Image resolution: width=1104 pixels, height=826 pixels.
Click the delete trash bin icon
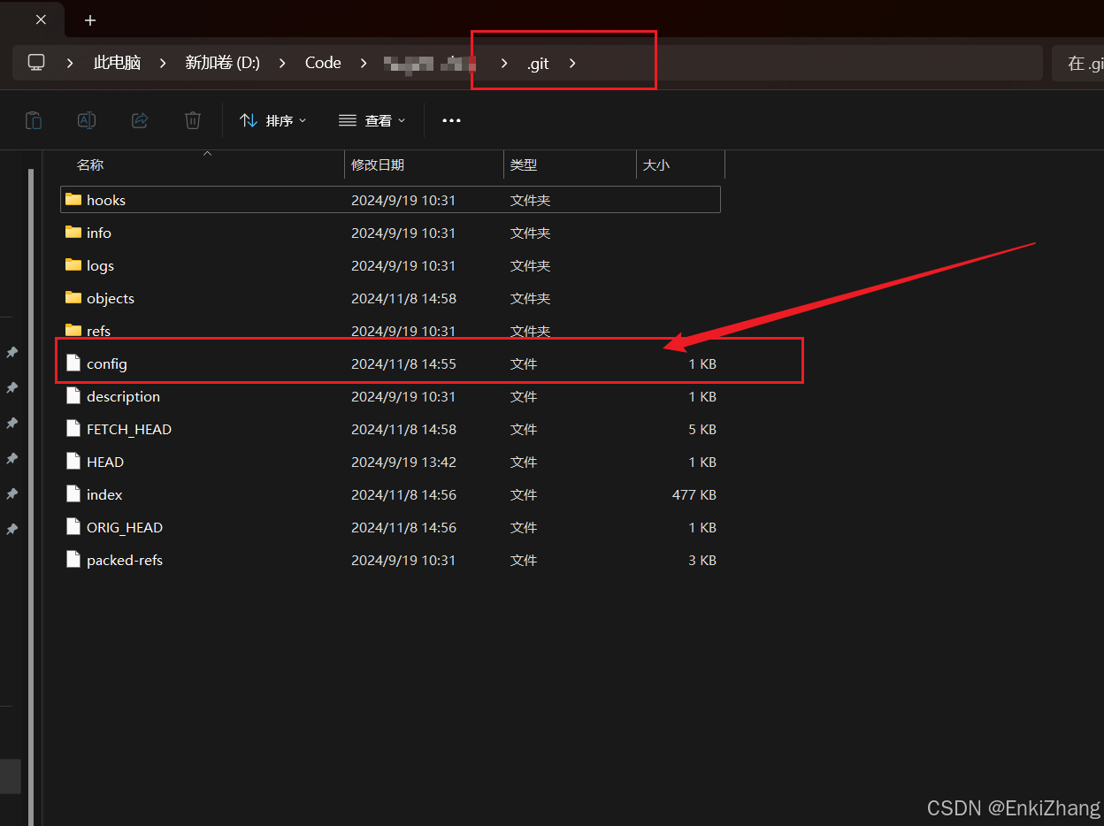click(x=193, y=120)
